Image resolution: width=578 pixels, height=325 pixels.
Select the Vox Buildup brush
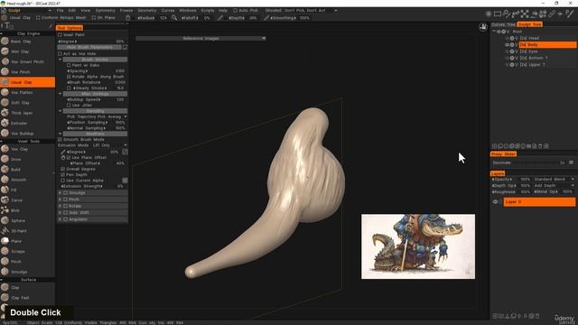coord(27,134)
